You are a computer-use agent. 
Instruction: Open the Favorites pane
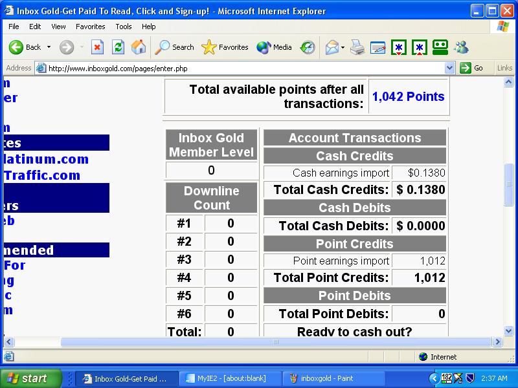(x=225, y=47)
